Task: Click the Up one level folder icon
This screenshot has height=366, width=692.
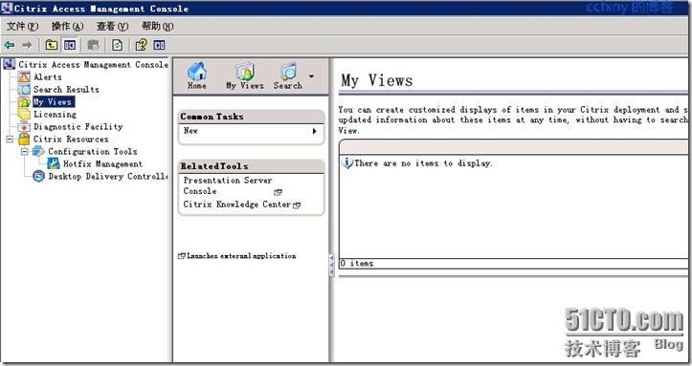Action: pos(52,45)
